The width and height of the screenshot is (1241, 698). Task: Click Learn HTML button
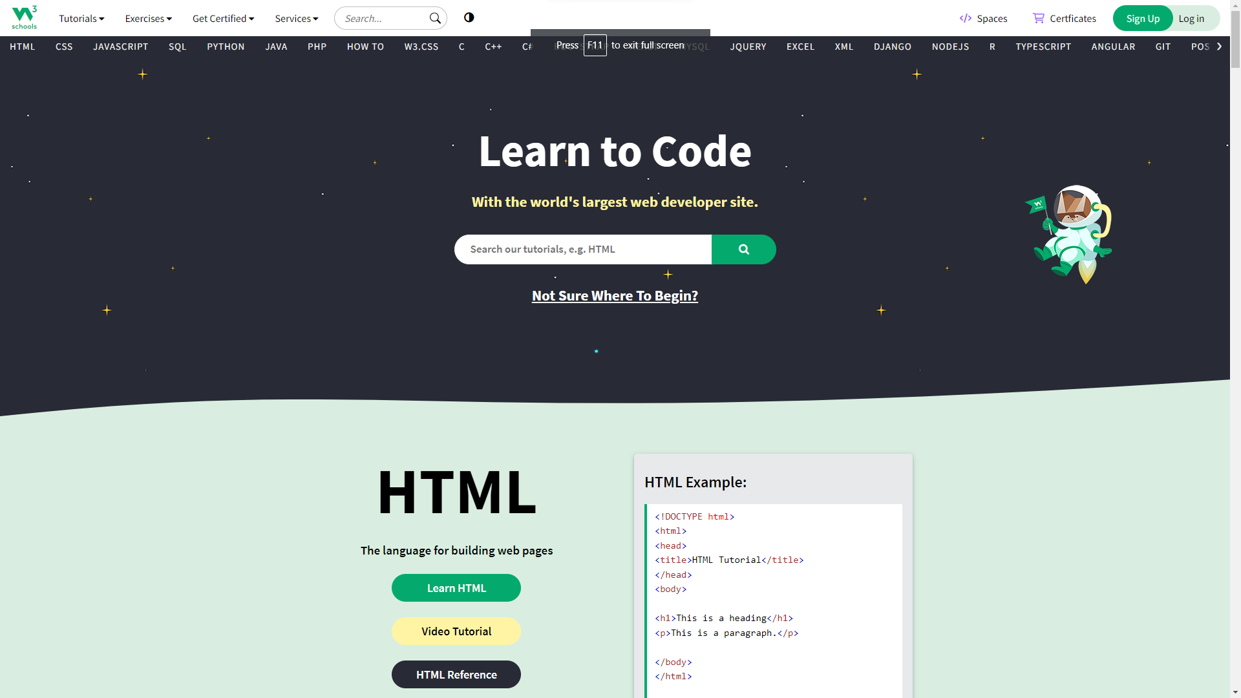456,588
